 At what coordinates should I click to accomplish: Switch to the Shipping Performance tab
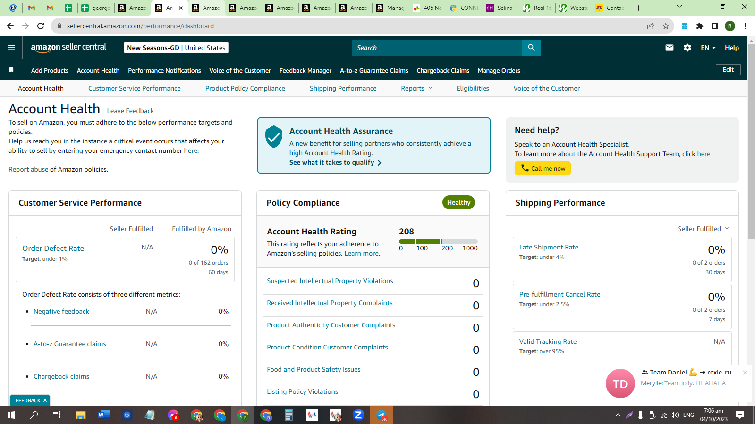[x=343, y=88]
